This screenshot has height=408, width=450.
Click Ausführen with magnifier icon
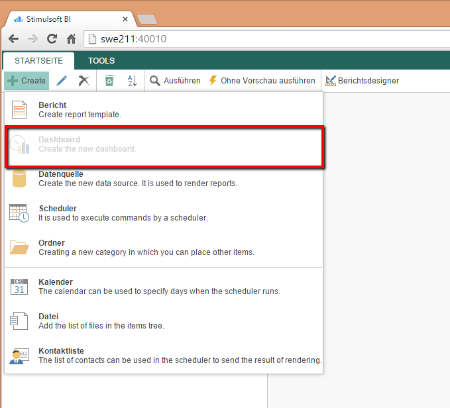coord(175,81)
